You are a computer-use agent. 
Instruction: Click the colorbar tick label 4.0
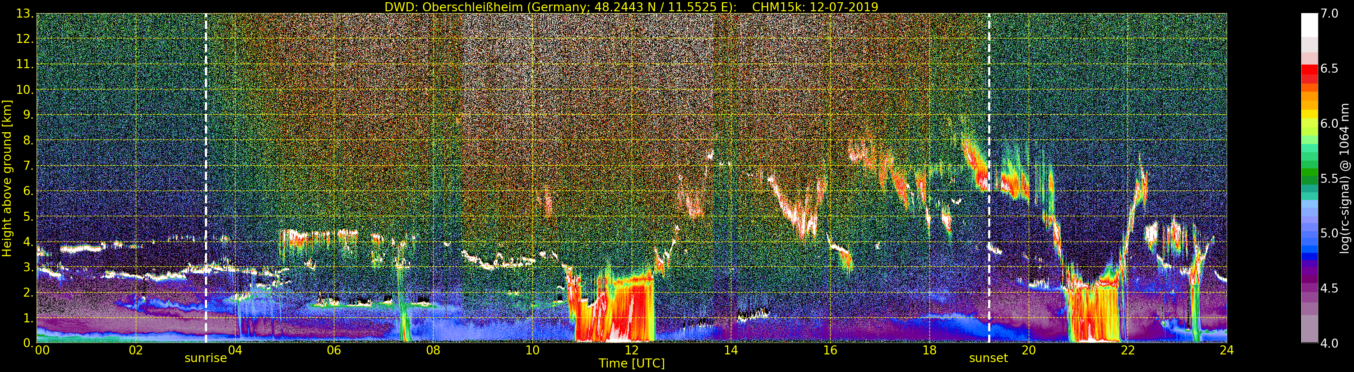tap(1329, 343)
